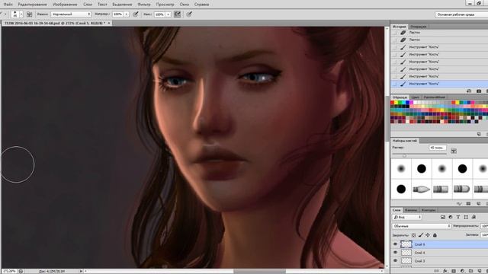Hide layer Слой 5 with eye icon

pyautogui.click(x=395, y=244)
